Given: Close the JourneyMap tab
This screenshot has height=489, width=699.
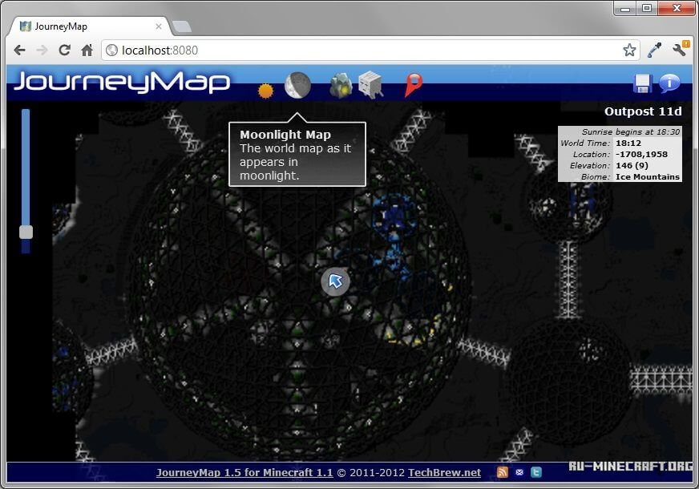Looking at the screenshot, I should (158, 26).
